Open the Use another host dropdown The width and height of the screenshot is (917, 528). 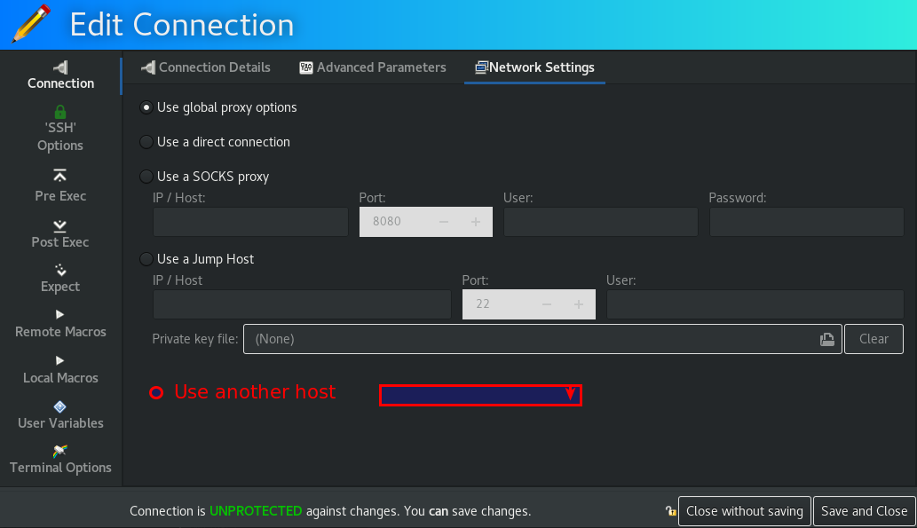(x=480, y=395)
